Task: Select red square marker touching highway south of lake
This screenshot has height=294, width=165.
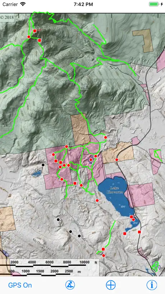Action: pyautogui.click(x=140, y=232)
